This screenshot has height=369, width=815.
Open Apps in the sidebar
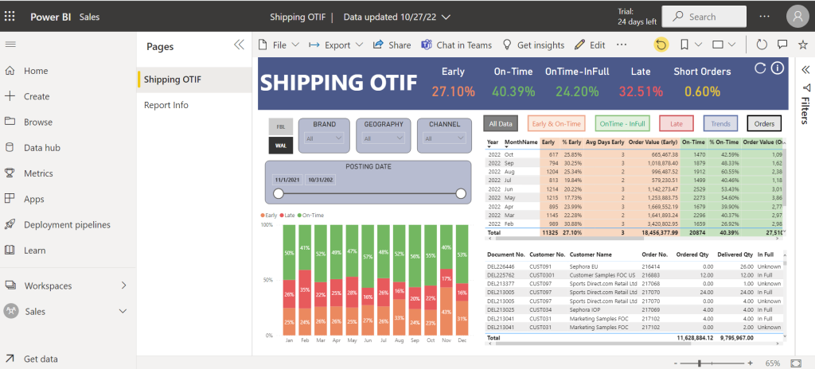click(33, 199)
